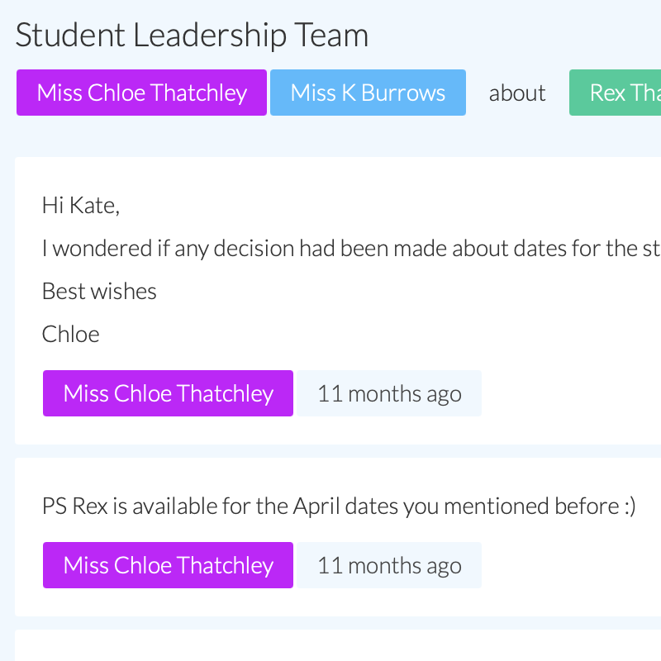Click the greeting line Hi Kate
Screen dimensions: 661x661
[80, 204]
